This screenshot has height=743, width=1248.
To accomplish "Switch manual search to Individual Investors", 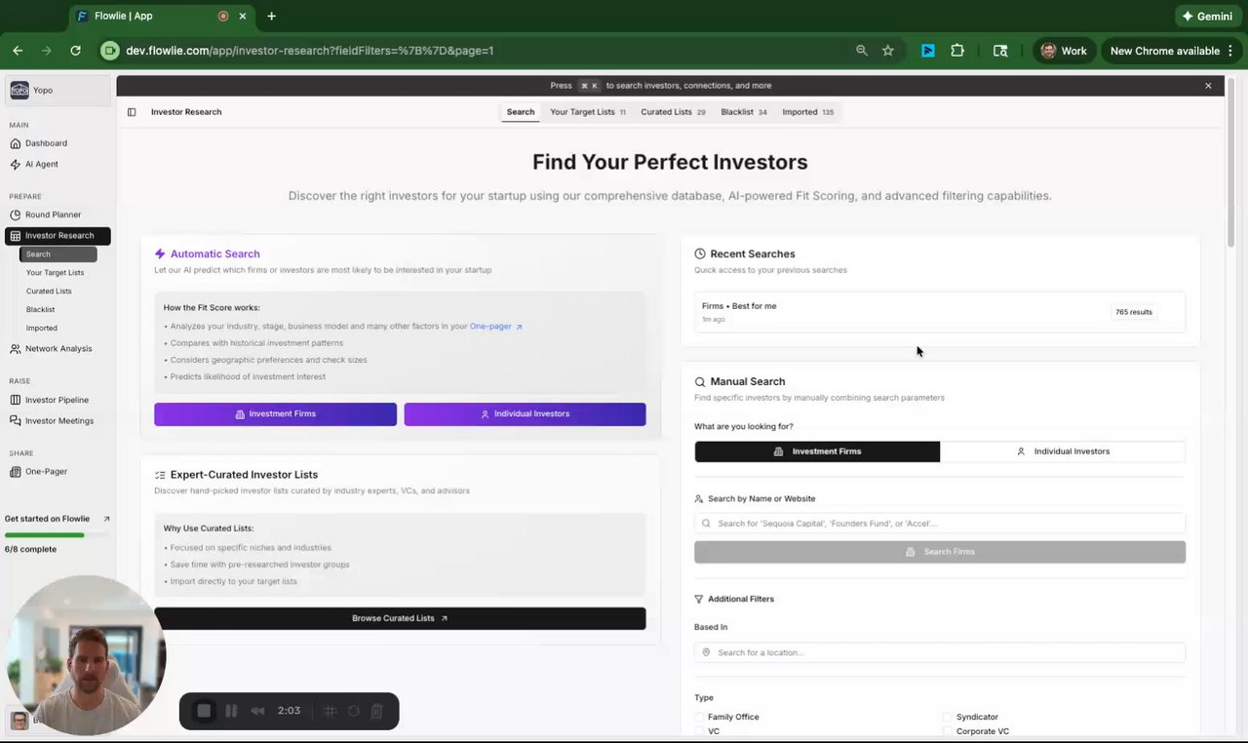I will tap(1063, 451).
